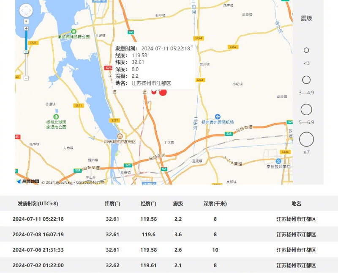338x273 pixels.
Task: Zoom in with the map plus button
Action: pos(26,28)
